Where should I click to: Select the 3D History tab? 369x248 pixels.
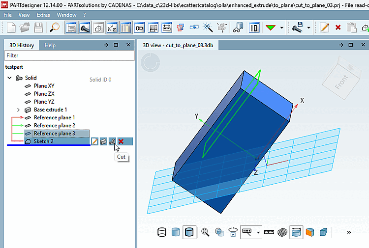tap(22, 45)
